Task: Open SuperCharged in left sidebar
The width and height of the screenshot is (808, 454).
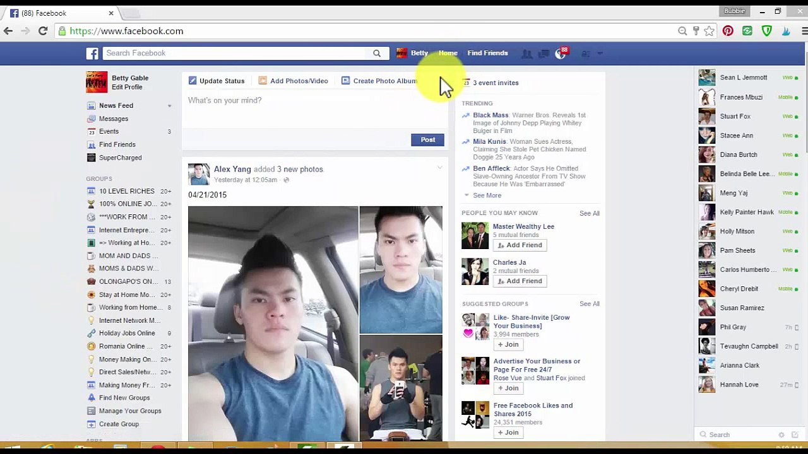Action: tap(120, 158)
